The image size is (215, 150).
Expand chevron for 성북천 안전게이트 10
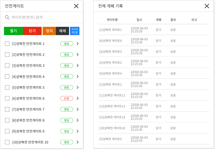click(77, 142)
